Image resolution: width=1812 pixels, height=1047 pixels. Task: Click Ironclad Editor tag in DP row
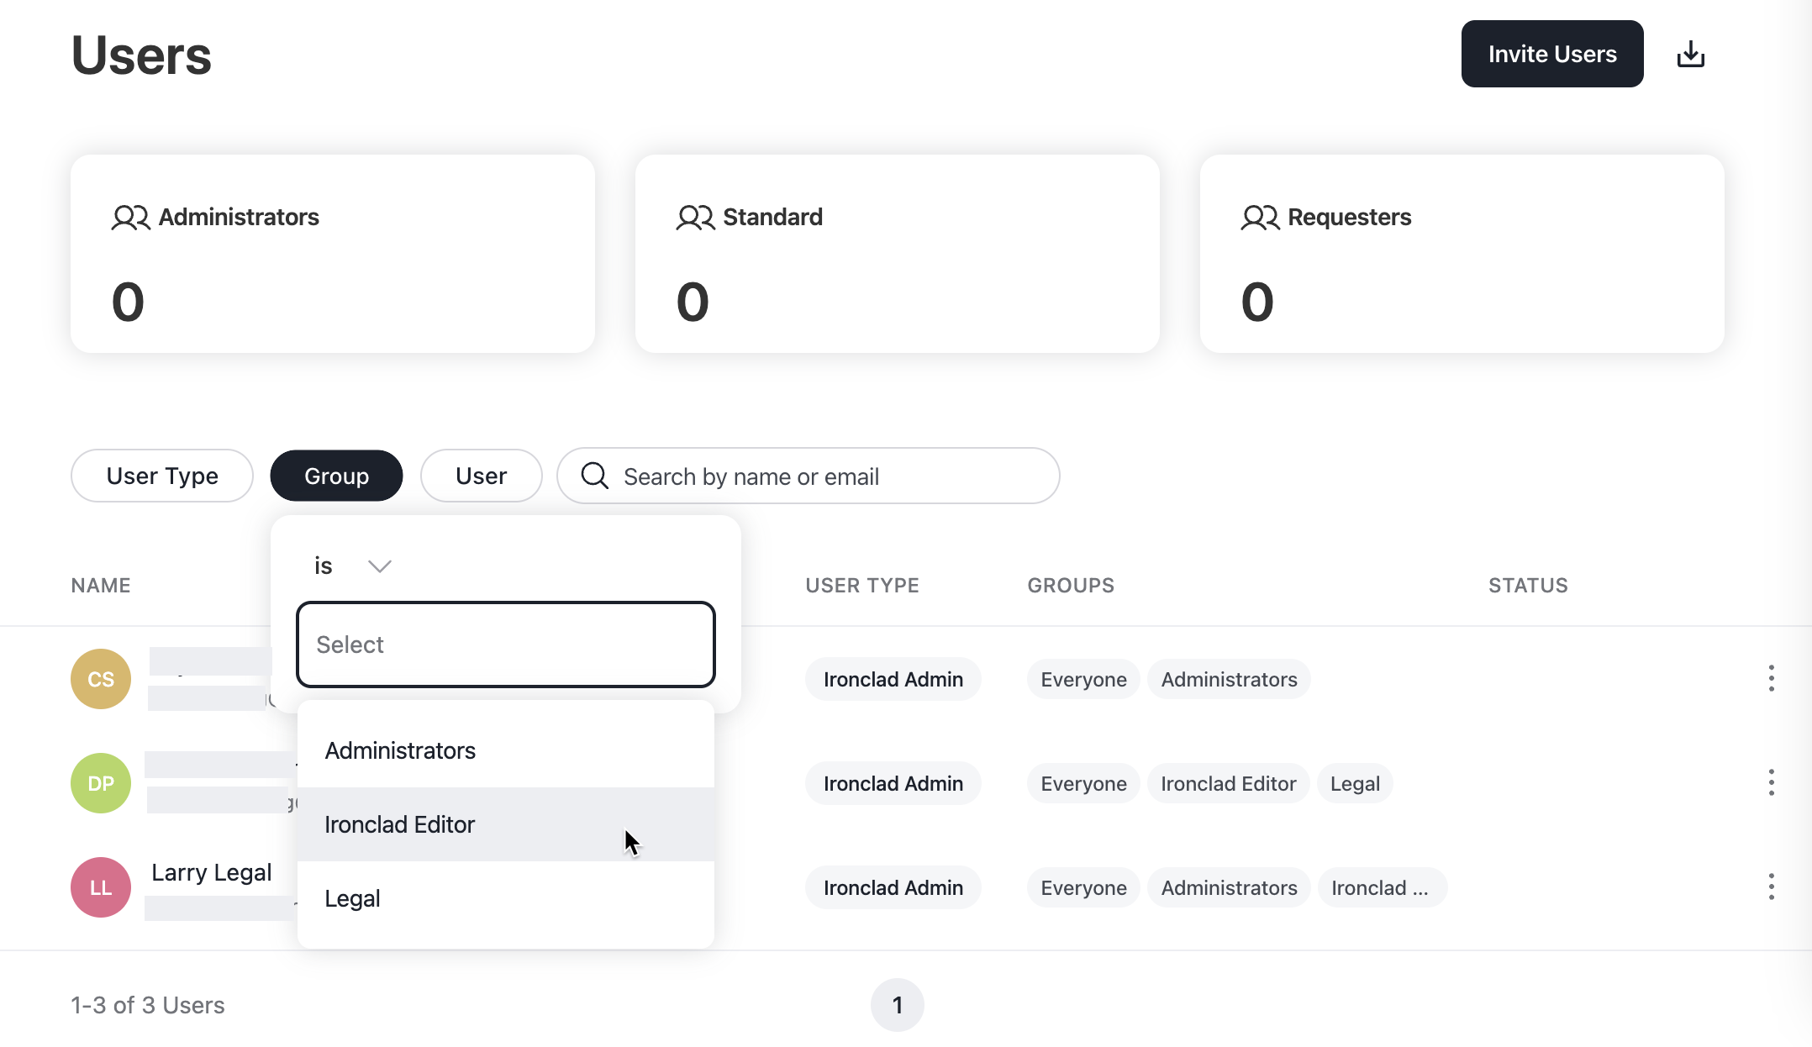pyautogui.click(x=1228, y=783)
